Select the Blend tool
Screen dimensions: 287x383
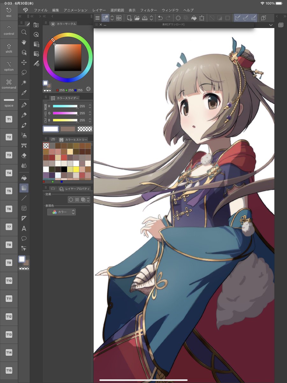click(24, 166)
